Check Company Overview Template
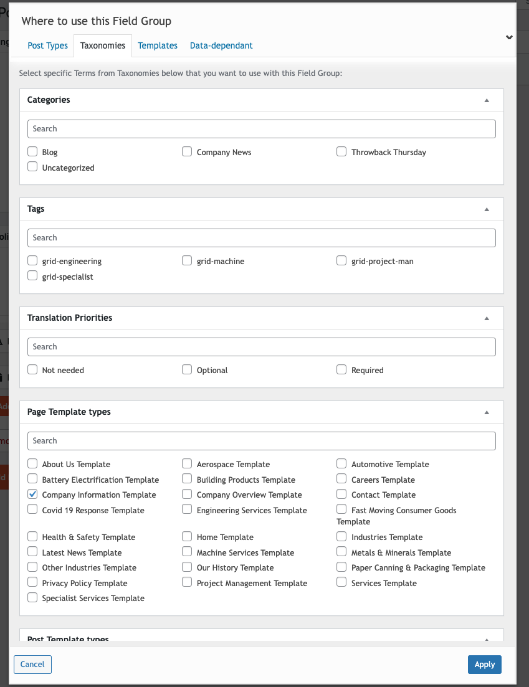 (x=187, y=494)
